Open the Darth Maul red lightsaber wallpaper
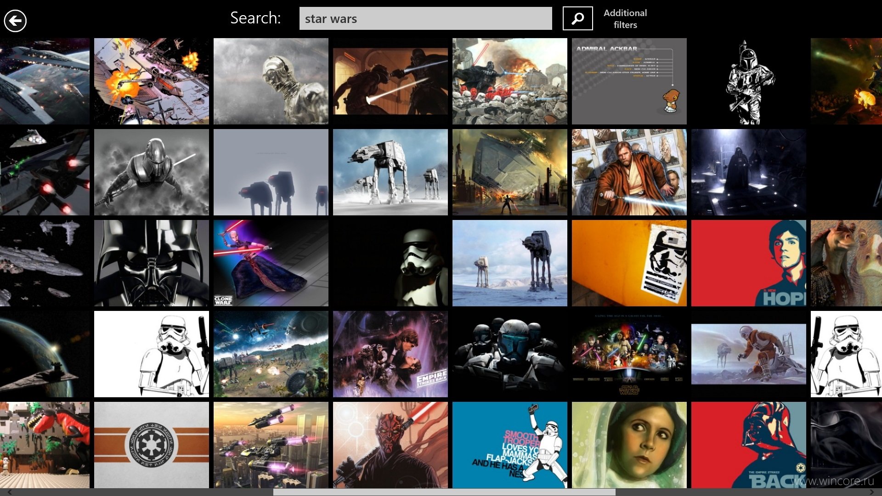 point(390,445)
